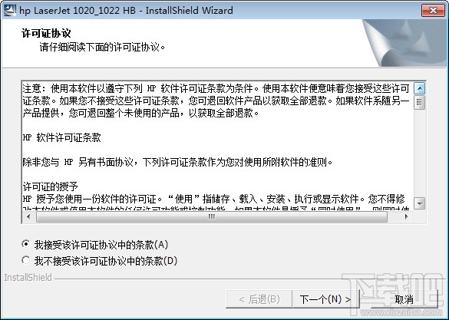The image size is (449, 320).
Task: Click the vertical scrollbar thumb
Action: (x=420, y=103)
